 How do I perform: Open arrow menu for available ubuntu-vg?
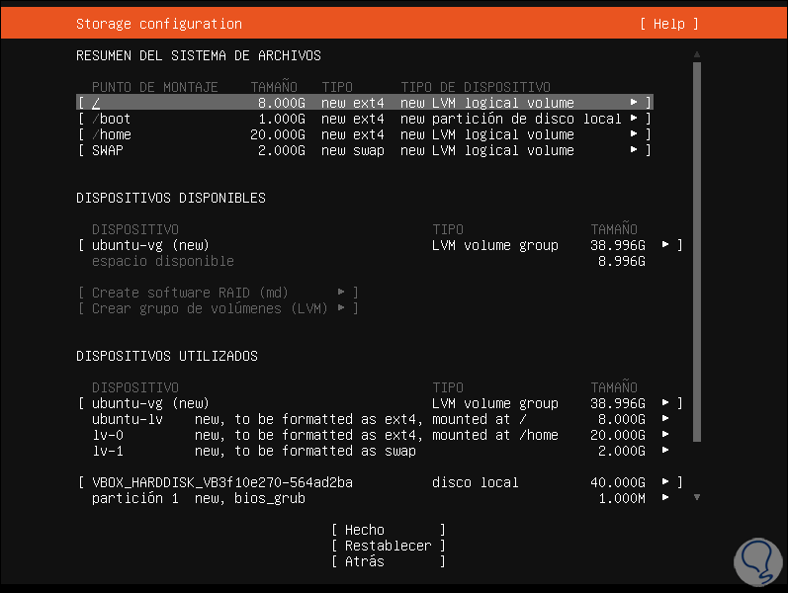point(665,245)
